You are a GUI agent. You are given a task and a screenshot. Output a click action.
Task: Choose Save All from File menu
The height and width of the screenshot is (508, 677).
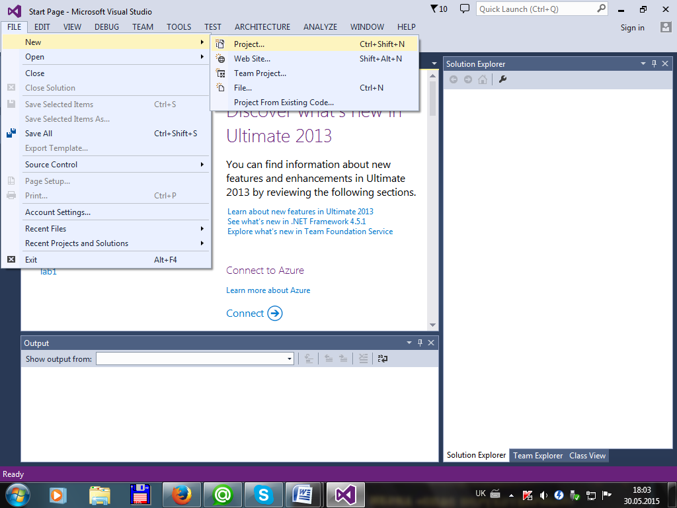click(106, 134)
